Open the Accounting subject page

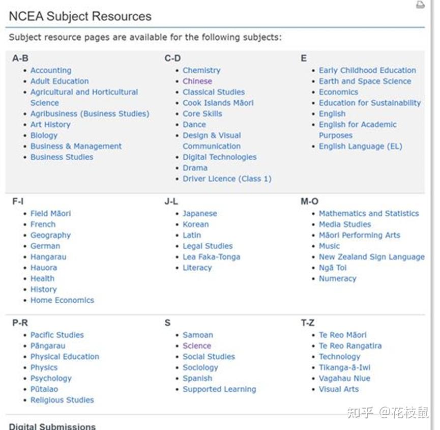point(51,70)
